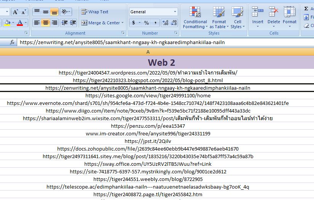Select the telescope.ac cell
This screenshot has height=200, width=314.
(157, 187)
